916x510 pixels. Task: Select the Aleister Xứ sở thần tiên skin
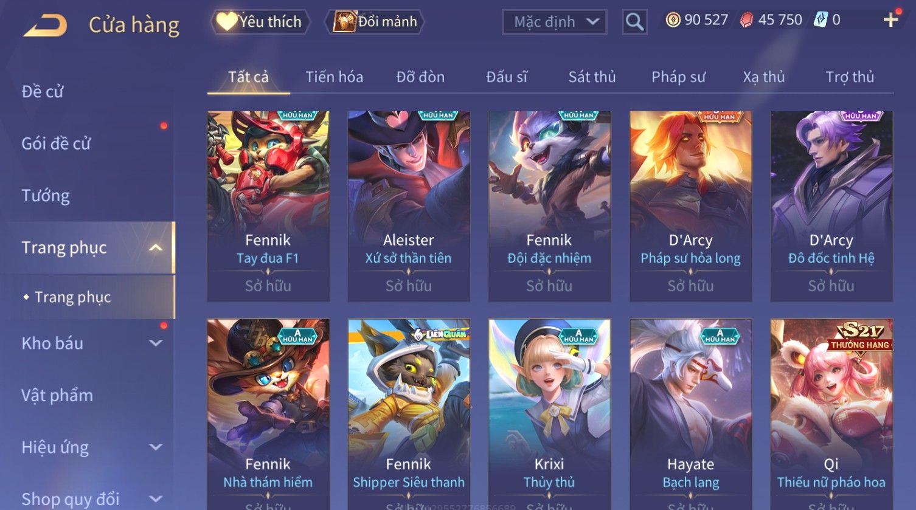point(409,206)
